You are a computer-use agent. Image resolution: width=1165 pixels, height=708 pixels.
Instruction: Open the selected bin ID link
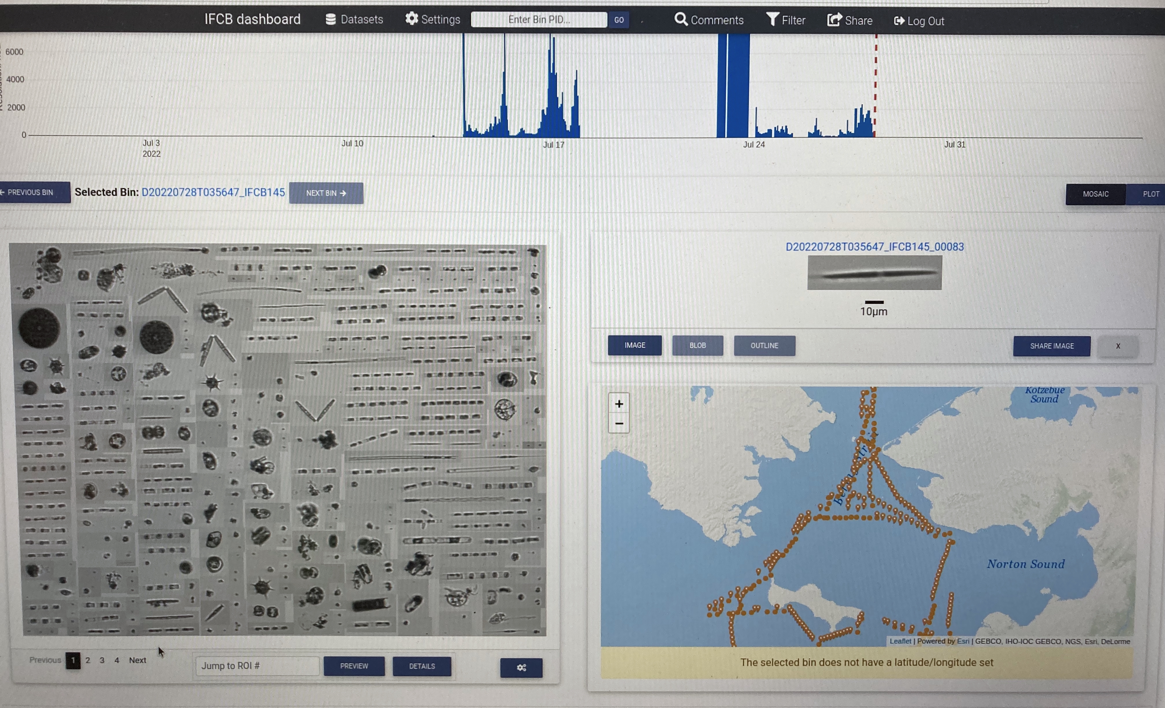pyautogui.click(x=213, y=192)
